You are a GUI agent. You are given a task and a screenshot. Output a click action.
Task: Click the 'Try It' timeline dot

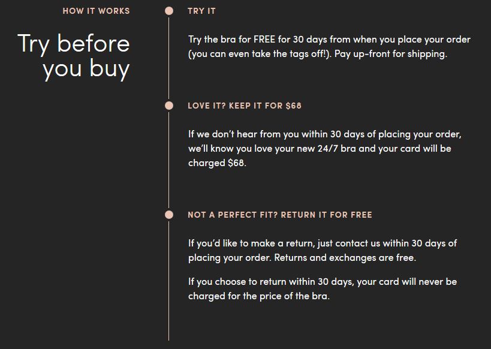pos(169,11)
